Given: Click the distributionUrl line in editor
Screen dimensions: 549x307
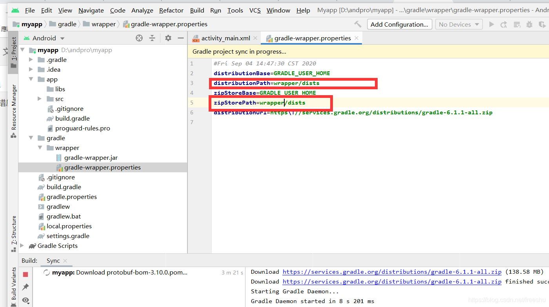Looking at the screenshot, I should pos(353,112).
